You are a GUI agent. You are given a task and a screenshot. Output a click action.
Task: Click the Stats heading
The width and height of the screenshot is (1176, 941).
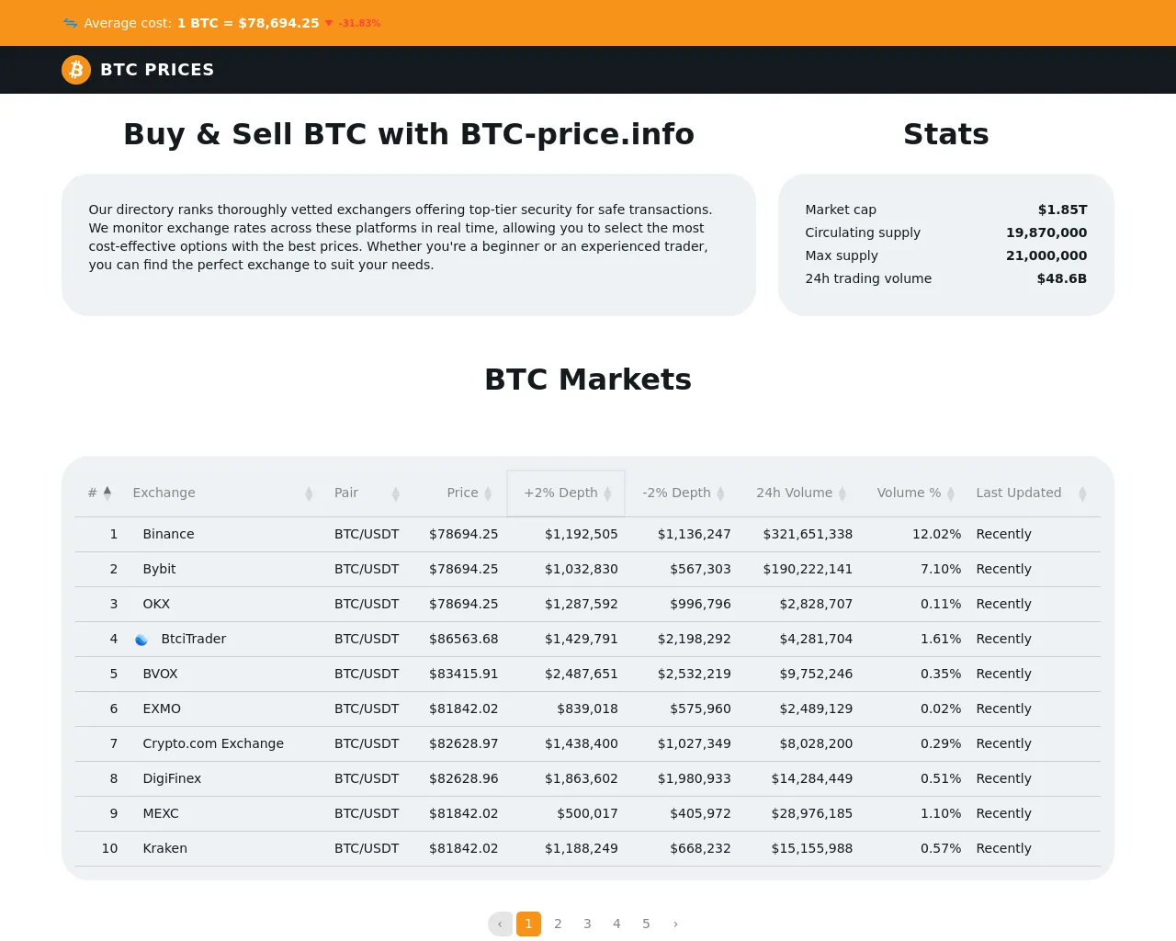(x=946, y=134)
